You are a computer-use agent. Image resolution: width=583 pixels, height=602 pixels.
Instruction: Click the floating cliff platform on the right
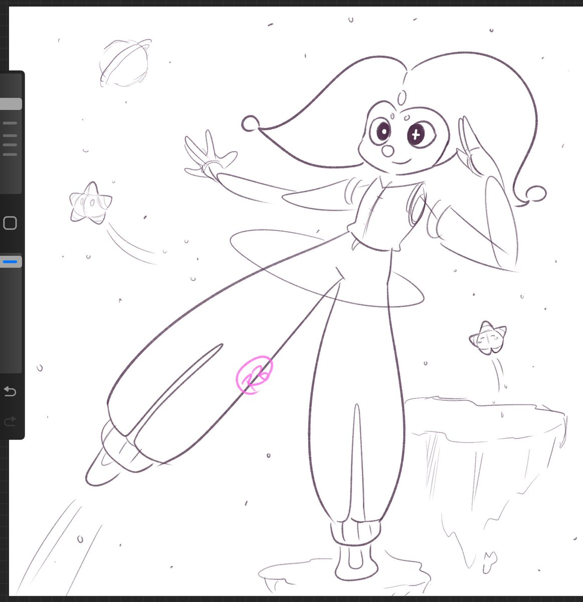pyautogui.click(x=481, y=452)
